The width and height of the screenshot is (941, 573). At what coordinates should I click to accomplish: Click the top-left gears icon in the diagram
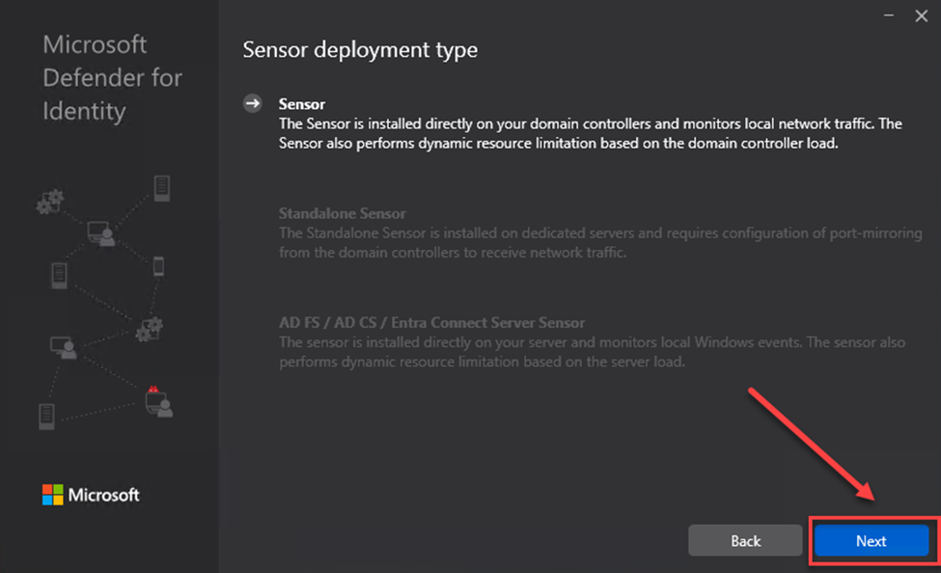tap(49, 201)
